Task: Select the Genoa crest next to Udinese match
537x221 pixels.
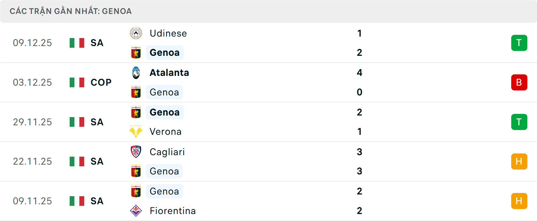Action: tap(136, 52)
